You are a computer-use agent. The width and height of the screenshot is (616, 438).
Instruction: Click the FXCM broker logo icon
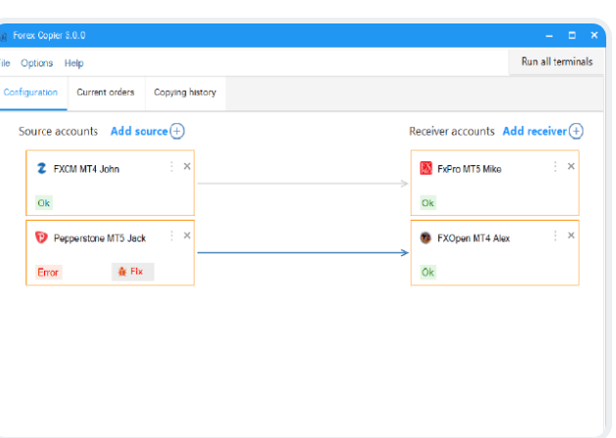[x=42, y=168]
